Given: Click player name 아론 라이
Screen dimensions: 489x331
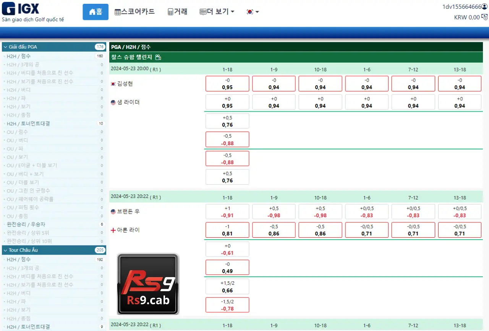Looking at the screenshot, I should click(128, 230).
